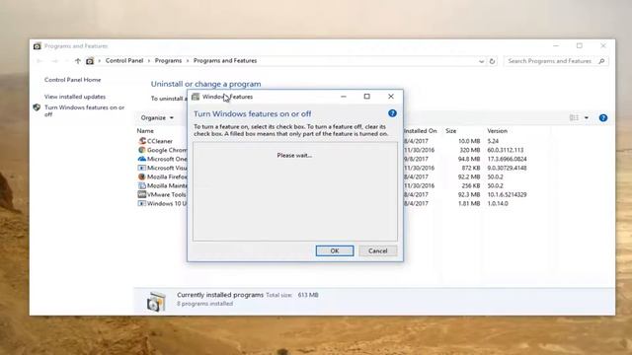Click the 94.8 MB size cell
This screenshot has height=355, width=632.
click(x=469, y=159)
